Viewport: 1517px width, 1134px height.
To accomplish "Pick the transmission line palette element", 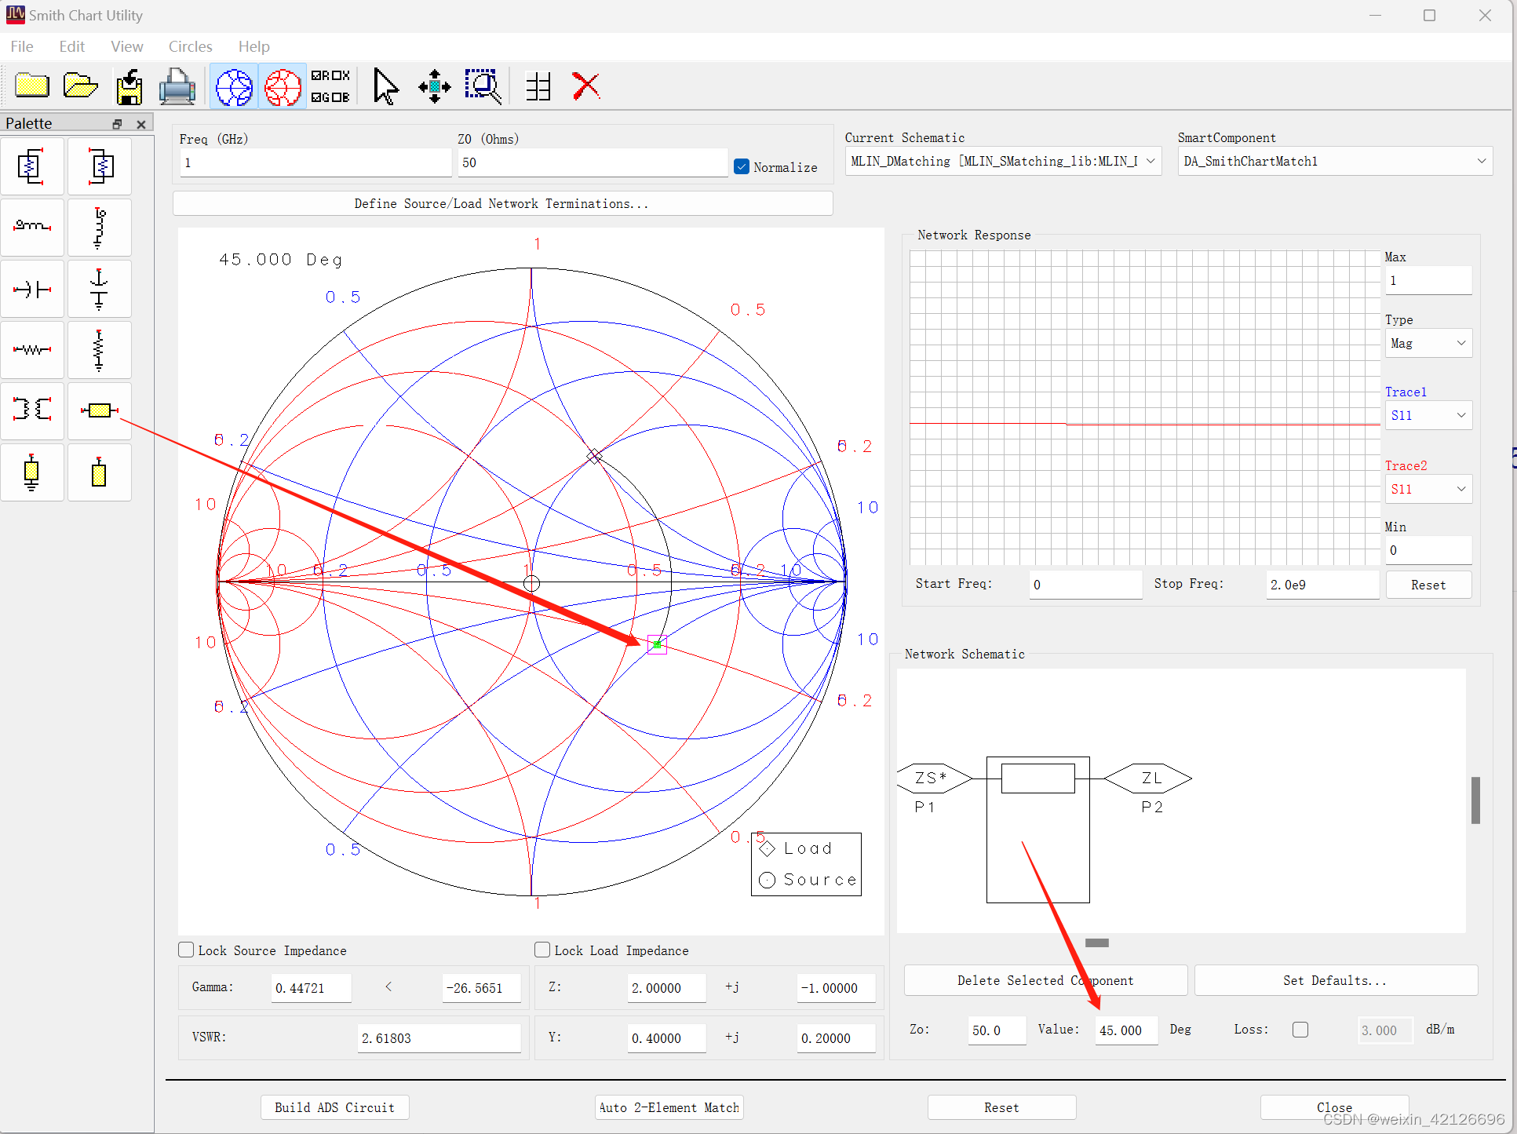I will click(x=99, y=410).
